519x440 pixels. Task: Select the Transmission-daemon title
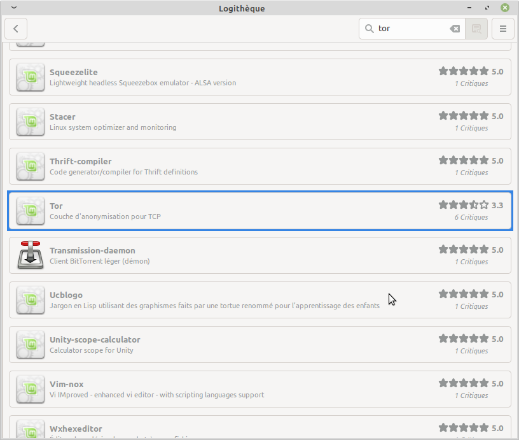(x=92, y=250)
